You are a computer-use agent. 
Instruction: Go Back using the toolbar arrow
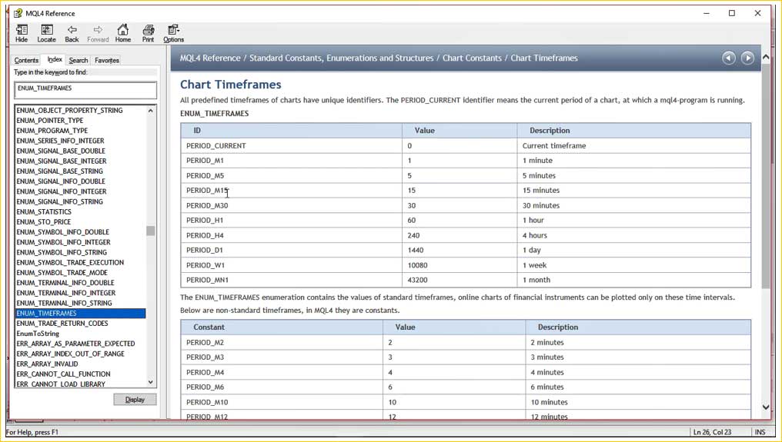coord(72,33)
